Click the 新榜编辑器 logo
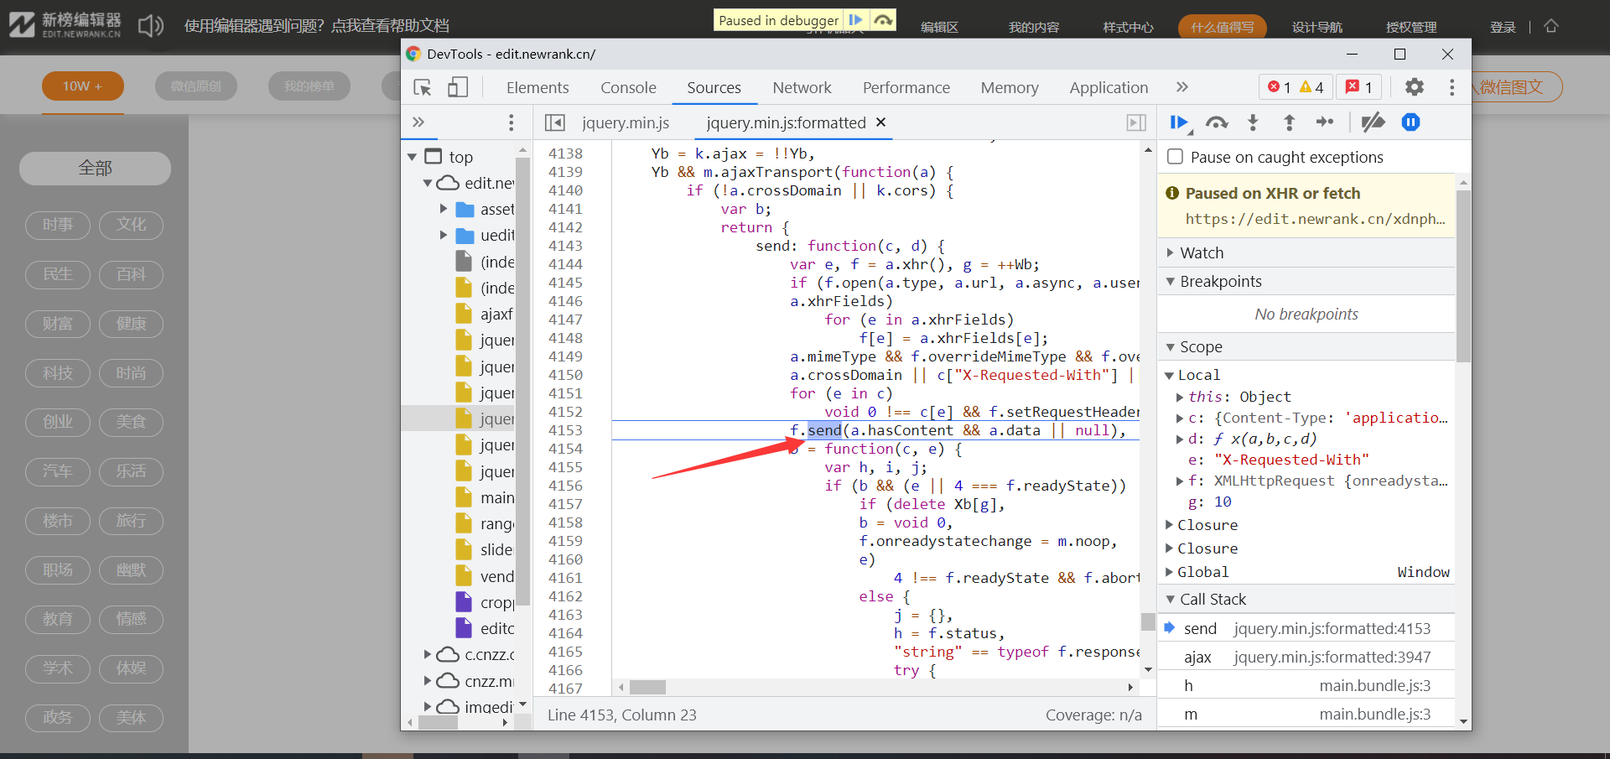 point(65,25)
